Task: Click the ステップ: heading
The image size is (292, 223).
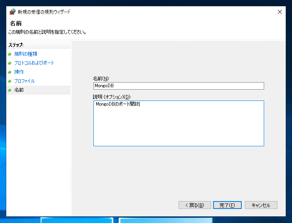Action: (16, 45)
